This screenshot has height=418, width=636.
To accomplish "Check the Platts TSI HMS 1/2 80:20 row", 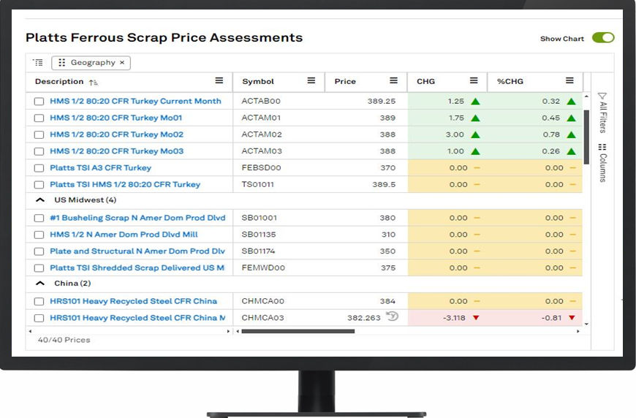I will [x=39, y=184].
